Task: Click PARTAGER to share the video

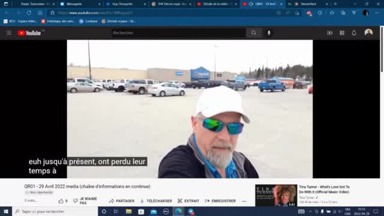Action: [122, 201]
